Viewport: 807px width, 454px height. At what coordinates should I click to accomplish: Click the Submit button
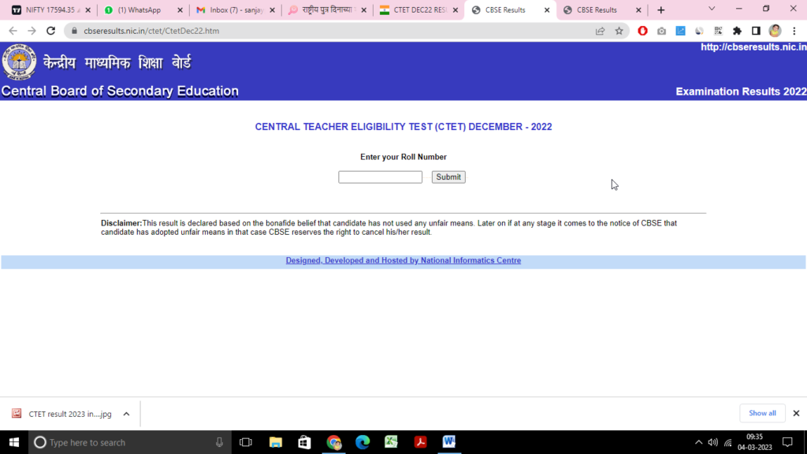pyautogui.click(x=448, y=177)
